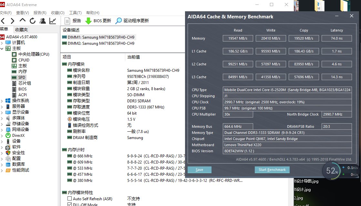Toggle Auto Self Refresh (ASR) checkbox
Screen dimensions: 361x206
tap(69, 199)
